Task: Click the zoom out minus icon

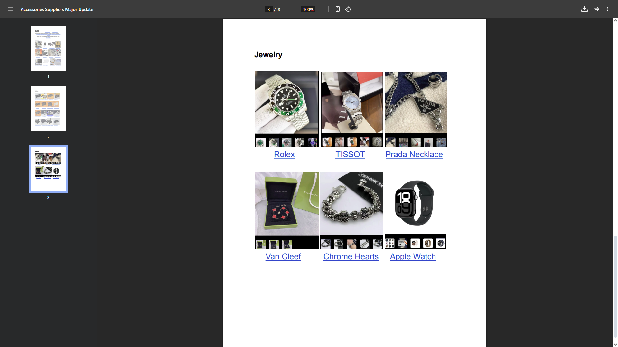Action: pyautogui.click(x=295, y=9)
